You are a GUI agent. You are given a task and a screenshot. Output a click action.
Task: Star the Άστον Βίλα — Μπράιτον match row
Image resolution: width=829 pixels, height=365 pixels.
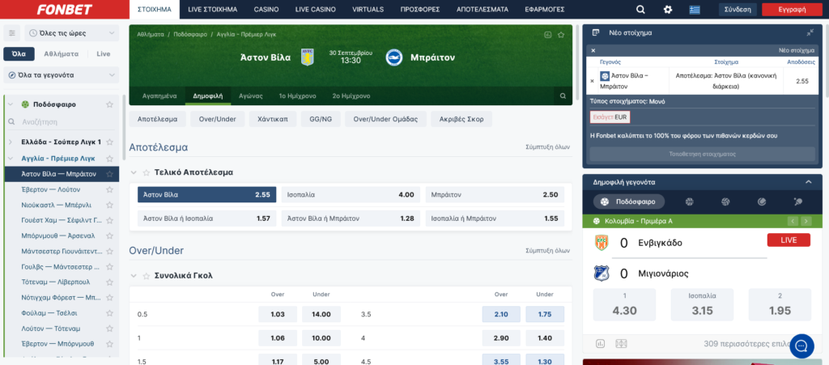(109, 174)
